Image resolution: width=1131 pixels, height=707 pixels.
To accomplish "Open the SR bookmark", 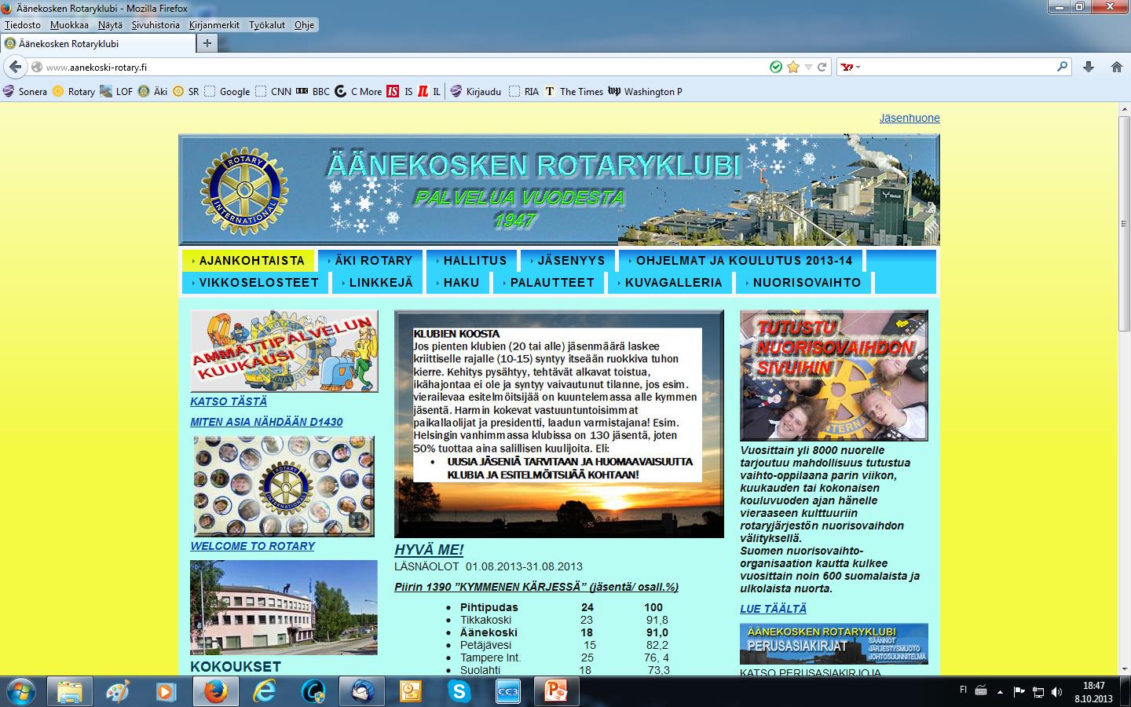I will (186, 91).
